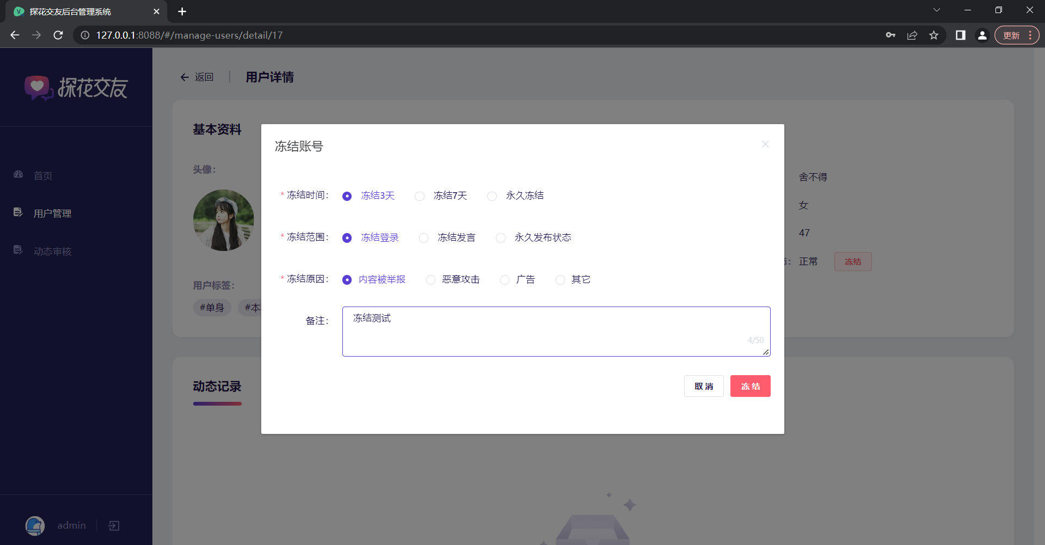Select 冻结发言 freeze scope
Viewport: 1045px width, 545px height.
pos(447,238)
